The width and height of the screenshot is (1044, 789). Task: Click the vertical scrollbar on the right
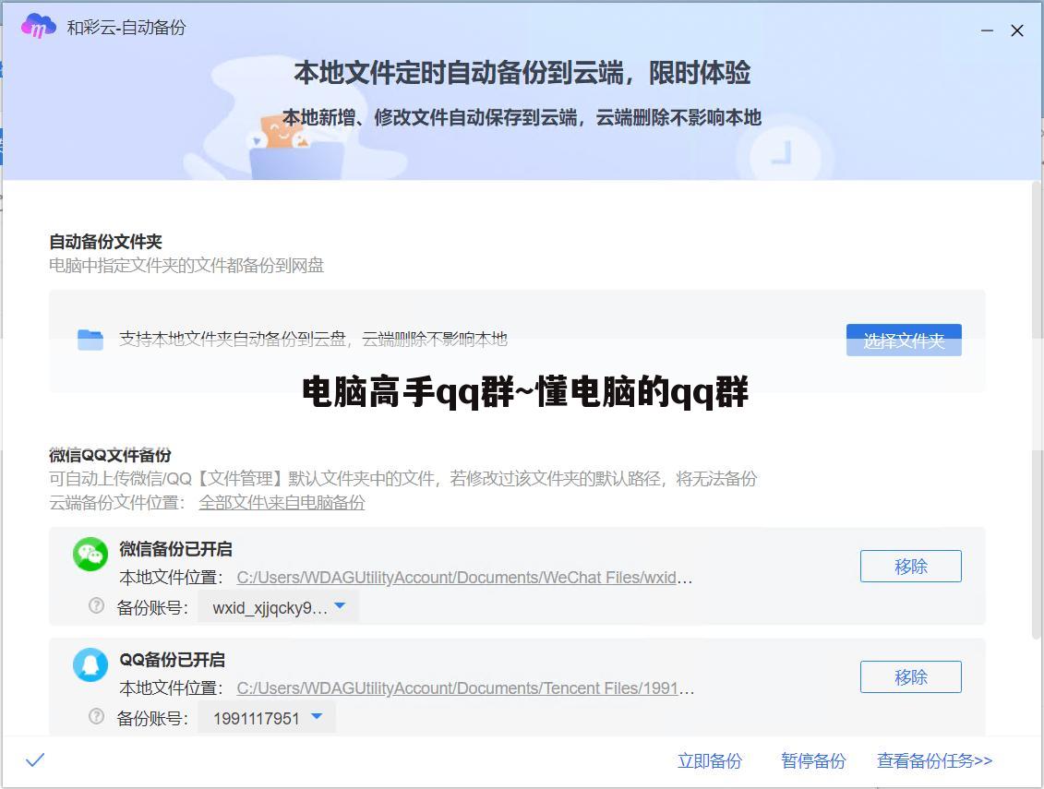click(1038, 410)
